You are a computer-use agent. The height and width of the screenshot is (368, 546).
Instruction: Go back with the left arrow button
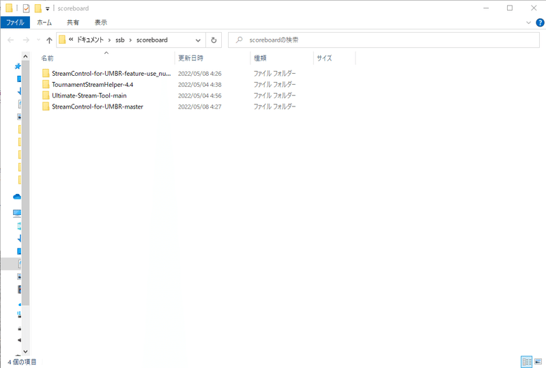coord(11,40)
